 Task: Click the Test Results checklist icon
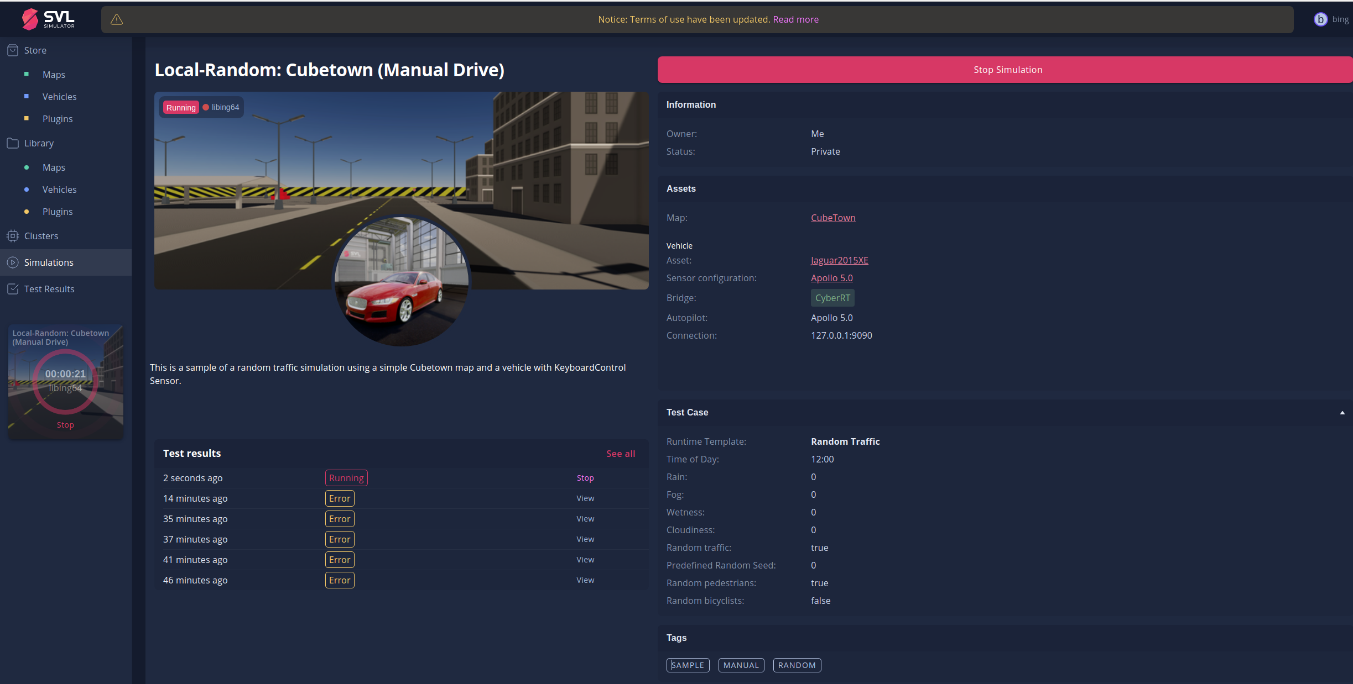pos(13,289)
